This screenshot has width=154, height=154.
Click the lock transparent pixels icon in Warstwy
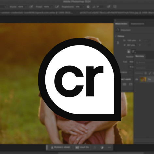[x=146, y=73]
